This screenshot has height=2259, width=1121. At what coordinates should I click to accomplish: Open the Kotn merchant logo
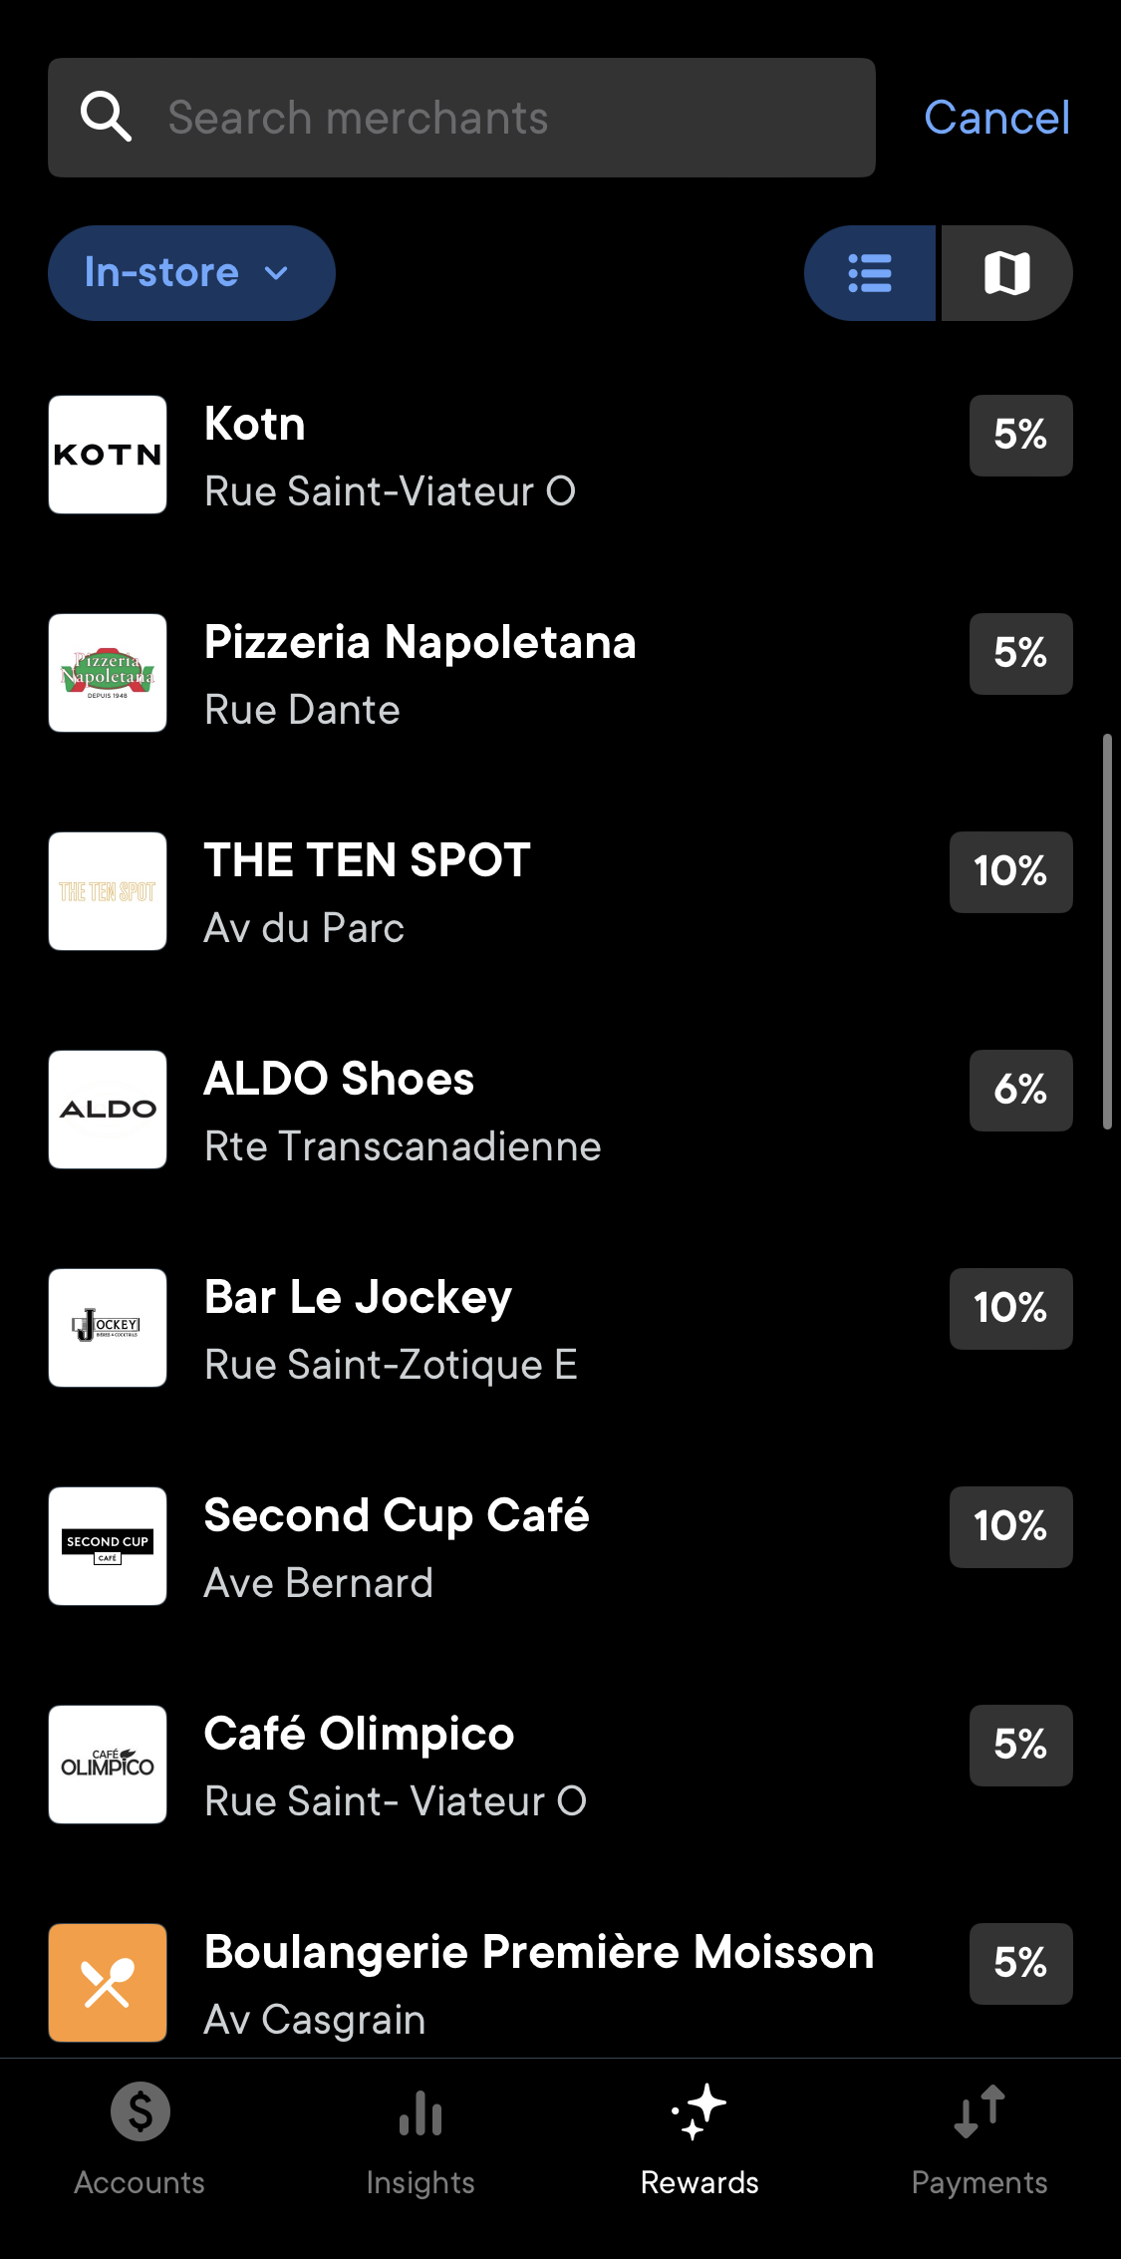108,455
